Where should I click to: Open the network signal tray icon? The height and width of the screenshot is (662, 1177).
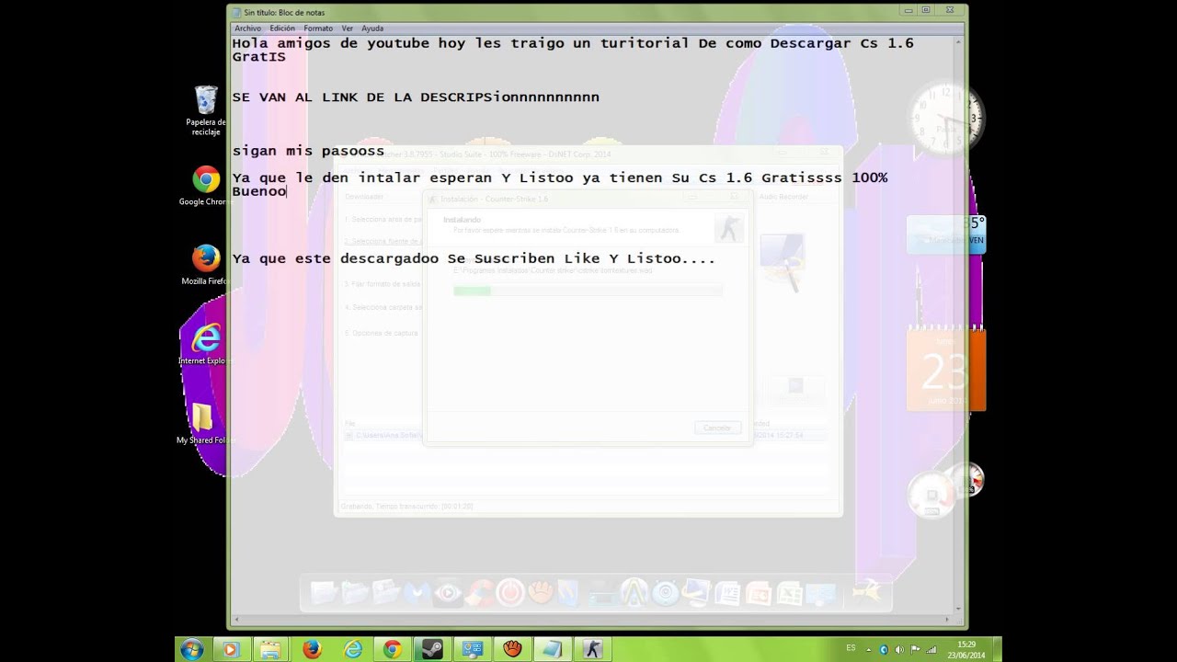pyautogui.click(x=931, y=649)
